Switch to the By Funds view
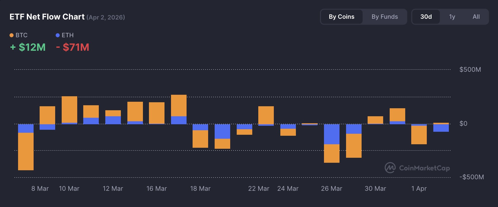498x207 pixels. click(385, 17)
